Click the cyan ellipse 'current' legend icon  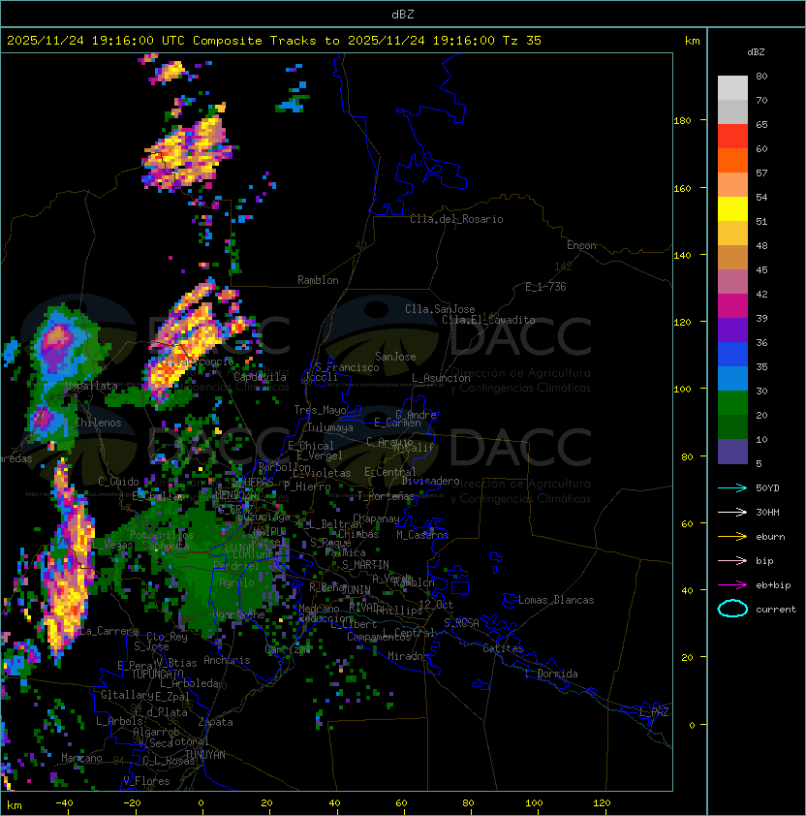point(732,609)
